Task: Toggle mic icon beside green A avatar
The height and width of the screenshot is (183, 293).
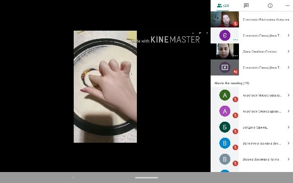Action: [x=235, y=99]
